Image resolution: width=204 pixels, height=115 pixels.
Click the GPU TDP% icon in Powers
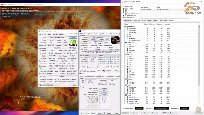coord(127,93)
